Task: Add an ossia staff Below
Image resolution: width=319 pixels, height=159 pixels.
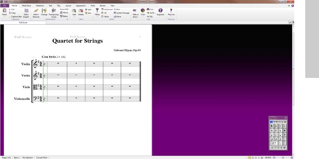Action: (64, 16)
